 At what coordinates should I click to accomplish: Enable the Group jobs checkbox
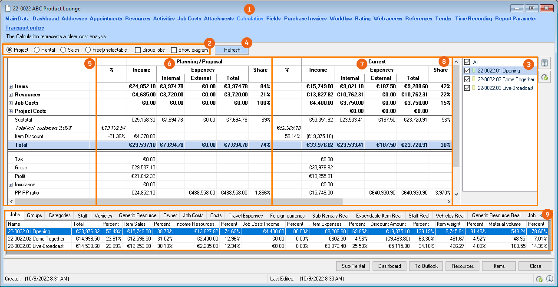(x=138, y=50)
